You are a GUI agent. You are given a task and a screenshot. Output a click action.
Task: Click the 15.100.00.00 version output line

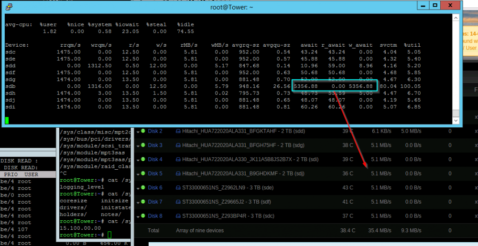(80, 228)
